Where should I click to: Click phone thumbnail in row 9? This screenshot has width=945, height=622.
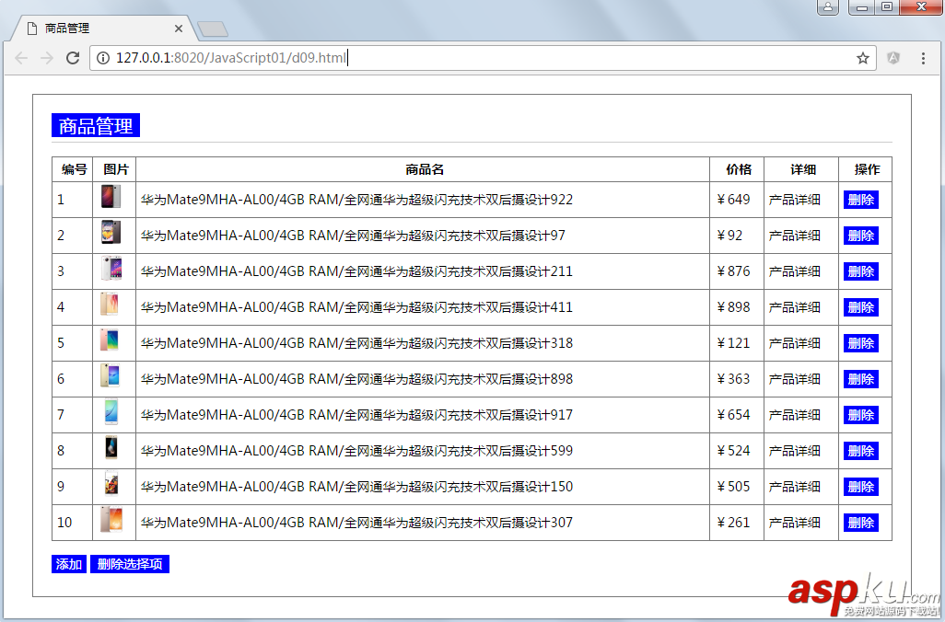click(x=111, y=483)
